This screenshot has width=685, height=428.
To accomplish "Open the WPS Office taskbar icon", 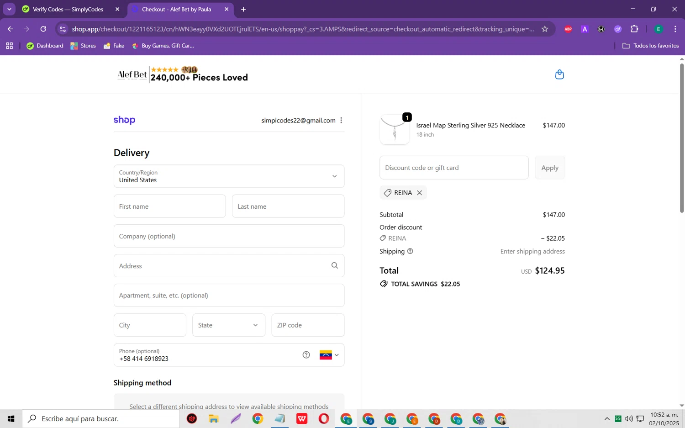I will pos(302,418).
